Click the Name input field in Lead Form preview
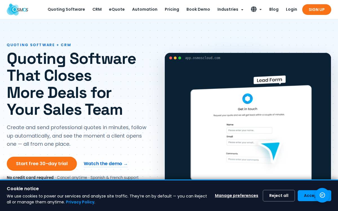Viewport: 338px width, 211px height. tap(249, 131)
